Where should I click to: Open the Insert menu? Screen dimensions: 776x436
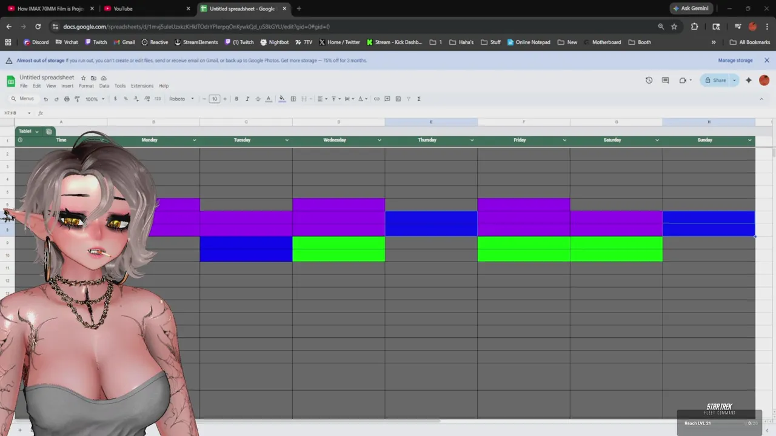(x=67, y=86)
